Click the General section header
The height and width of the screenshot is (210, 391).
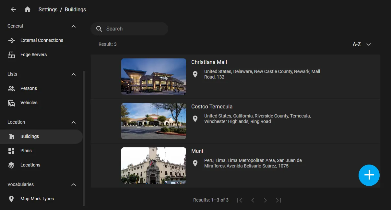click(x=15, y=26)
